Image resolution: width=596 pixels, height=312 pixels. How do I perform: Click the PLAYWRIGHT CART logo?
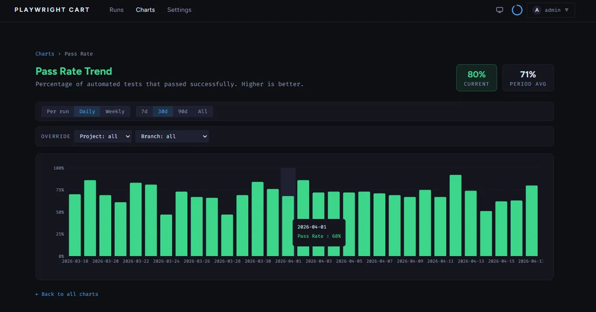tap(52, 10)
